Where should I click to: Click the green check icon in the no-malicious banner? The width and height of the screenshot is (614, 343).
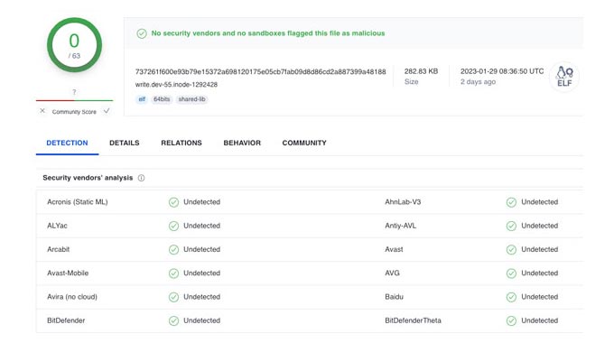click(x=142, y=33)
